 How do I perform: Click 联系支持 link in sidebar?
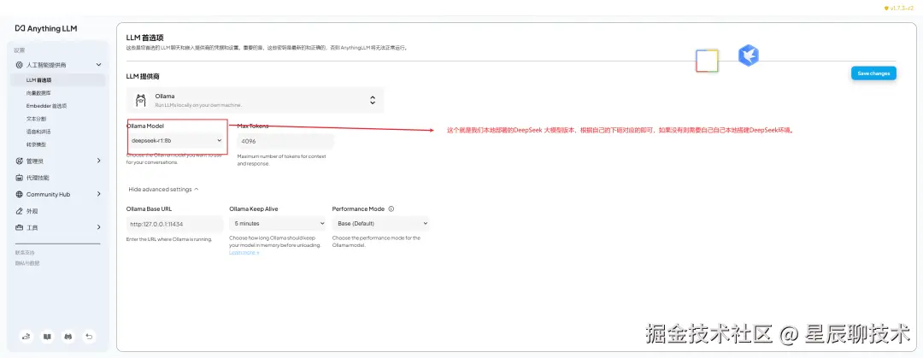click(25, 253)
